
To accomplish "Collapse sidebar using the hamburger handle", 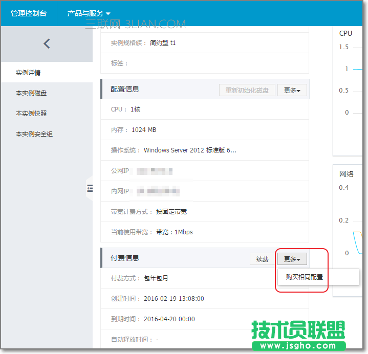I will coord(90,189).
